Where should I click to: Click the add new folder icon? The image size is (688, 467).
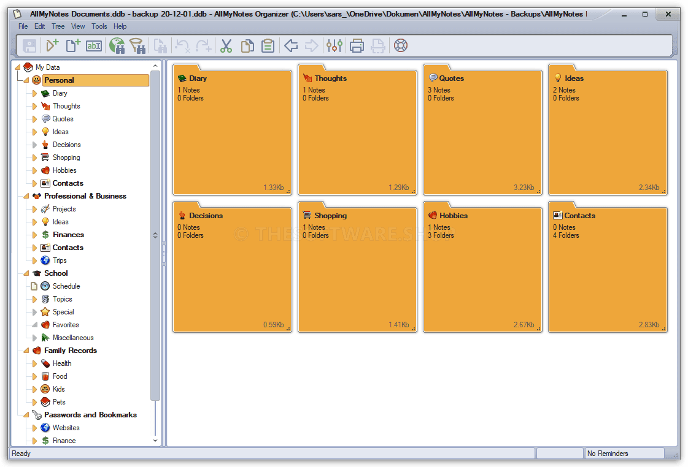tap(52, 45)
